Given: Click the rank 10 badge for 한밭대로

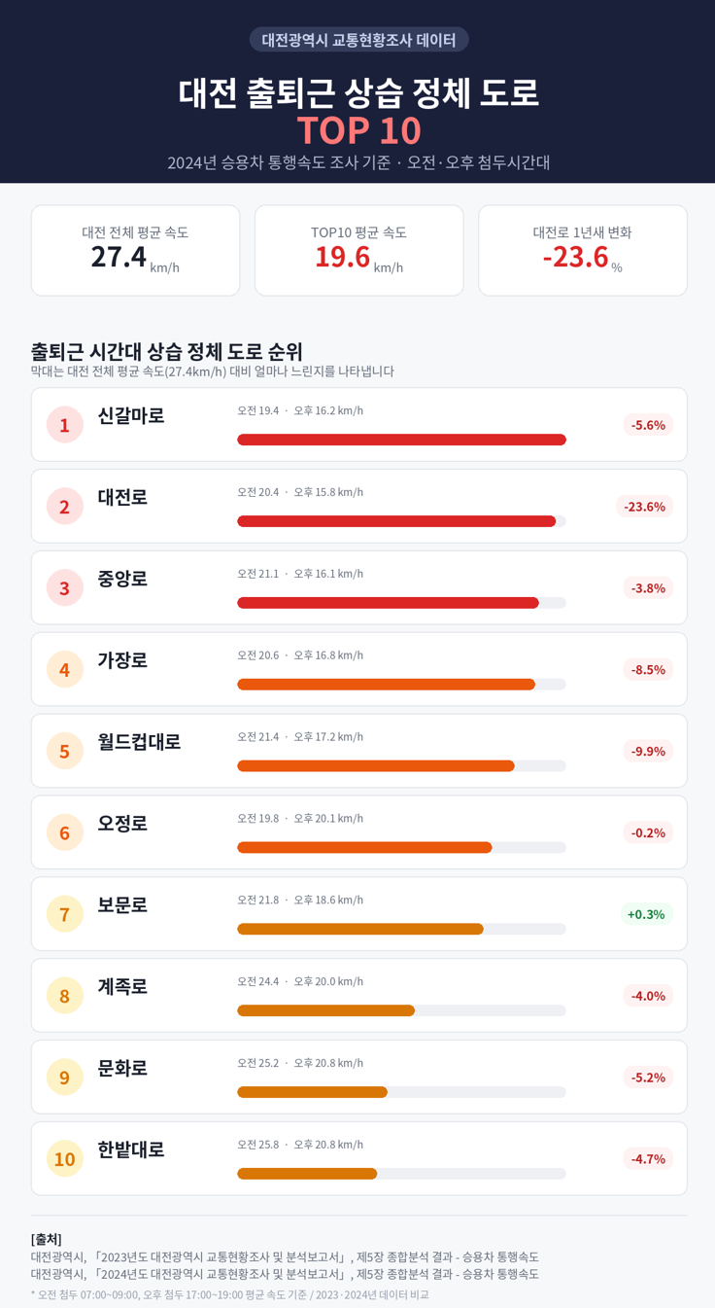Looking at the screenshot, I should 65,1159.
